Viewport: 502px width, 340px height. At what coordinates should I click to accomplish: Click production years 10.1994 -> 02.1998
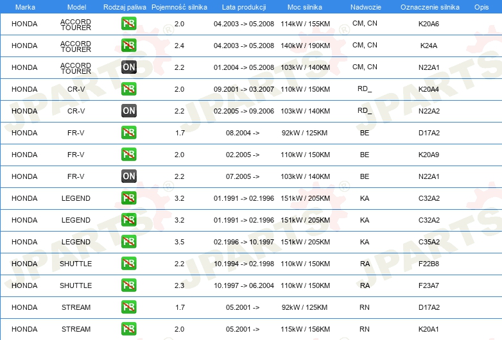pyautogui.click(x=244, y=264)
